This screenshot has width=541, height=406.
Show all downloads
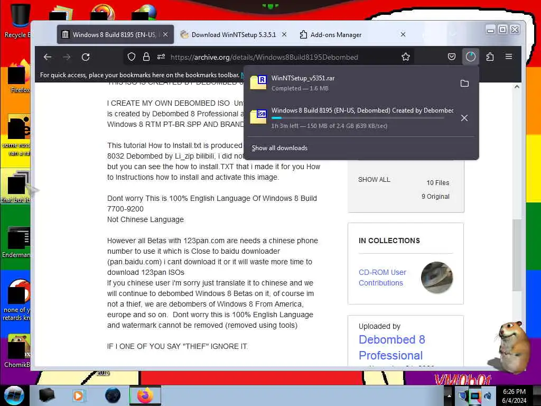[x=279, y=148]
